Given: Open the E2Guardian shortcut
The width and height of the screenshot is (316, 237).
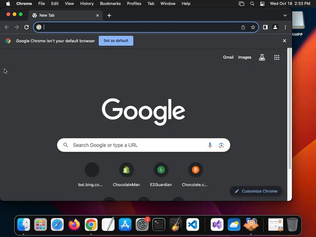Looking at the screenshot, I should click(x=161, y=175).
